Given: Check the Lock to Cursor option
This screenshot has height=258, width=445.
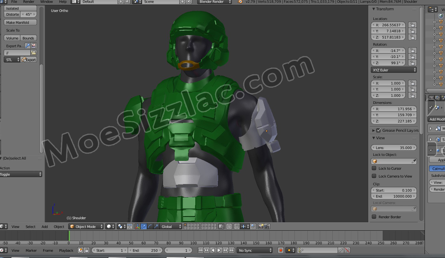Looking at the screenshot, I should click(x=374, y=168).
